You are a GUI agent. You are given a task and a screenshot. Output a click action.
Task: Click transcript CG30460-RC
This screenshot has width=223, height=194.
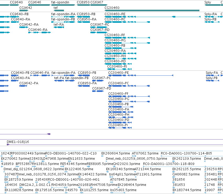pyautogui.click(x=115, y=19)
